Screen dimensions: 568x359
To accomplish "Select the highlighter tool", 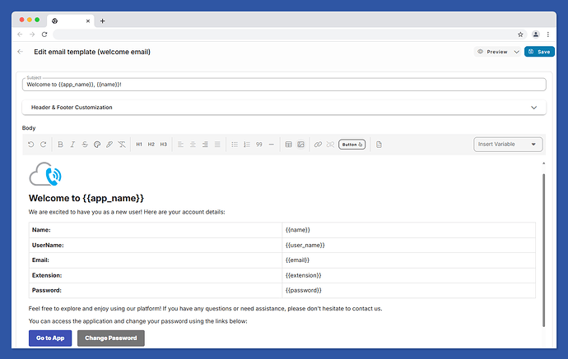I will pyautogui.click(x=109, y=145).
